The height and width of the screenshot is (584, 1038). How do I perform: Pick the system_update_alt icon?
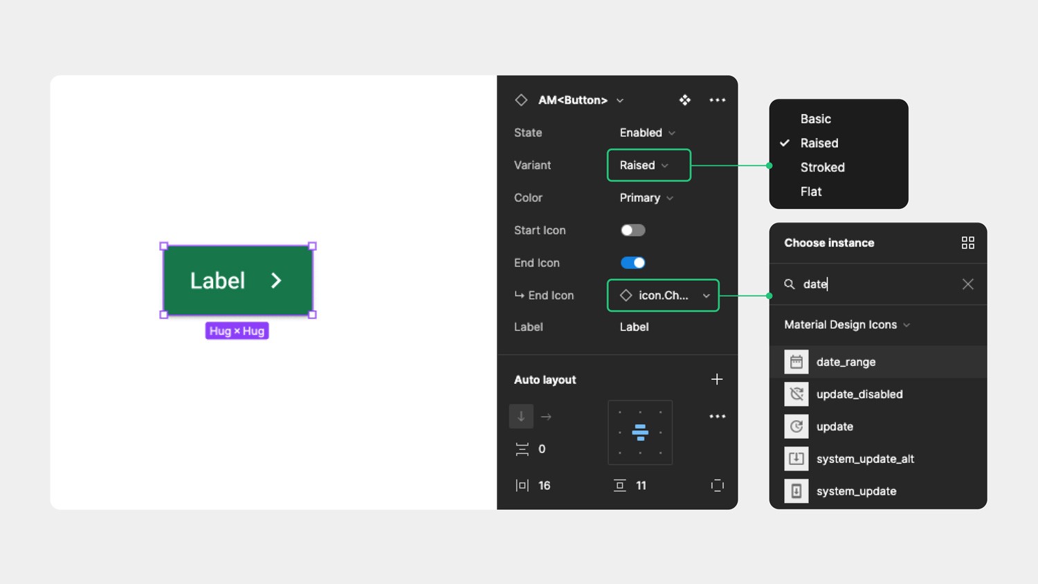pyautogui.click(x=865, y=458)
